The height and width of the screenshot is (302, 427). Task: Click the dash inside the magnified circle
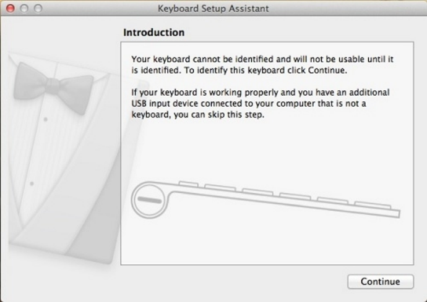150,200
